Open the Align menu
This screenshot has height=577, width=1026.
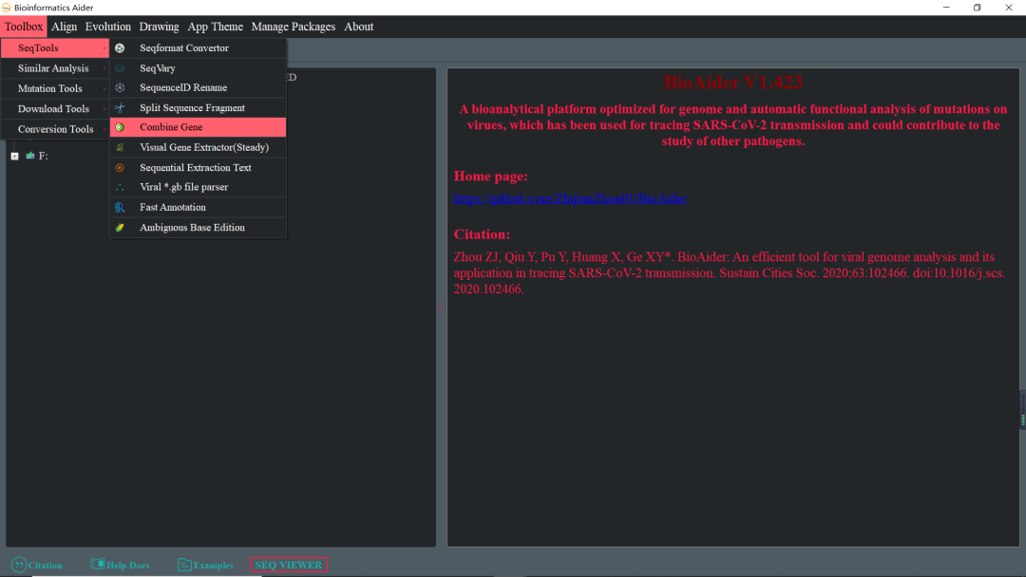(x=65, y=27)
